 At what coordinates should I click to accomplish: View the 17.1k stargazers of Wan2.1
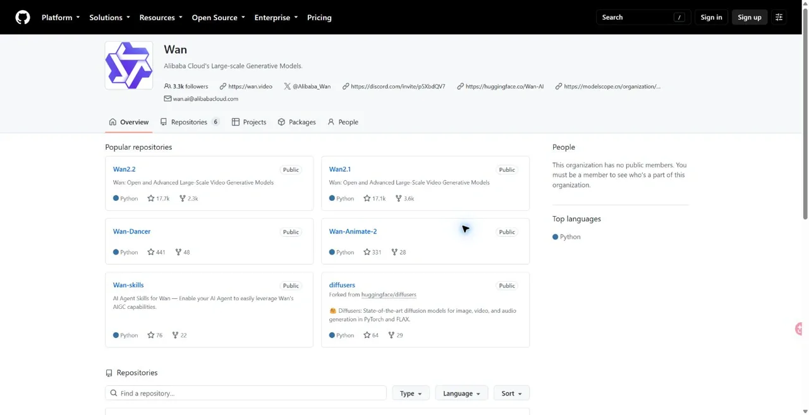tap(374, 198)
